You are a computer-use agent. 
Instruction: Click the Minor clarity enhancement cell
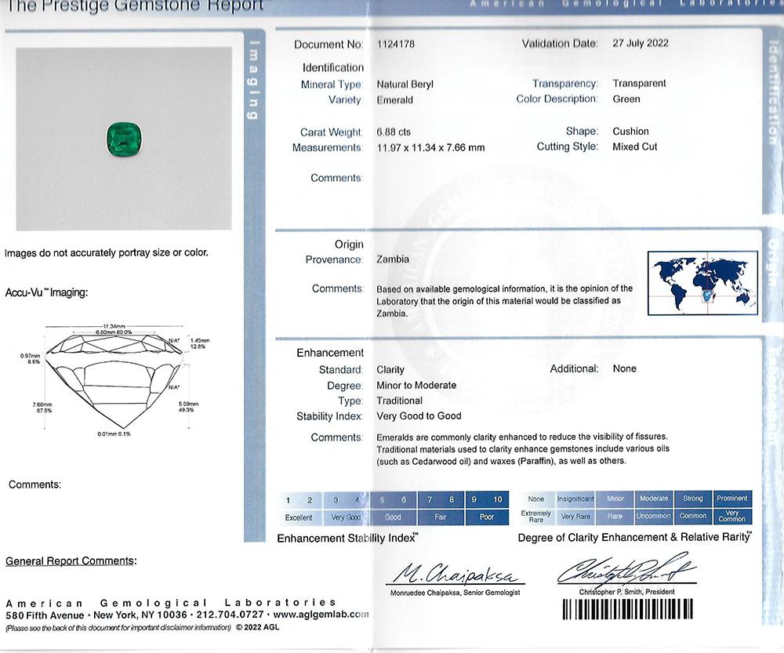click(615, 499)
